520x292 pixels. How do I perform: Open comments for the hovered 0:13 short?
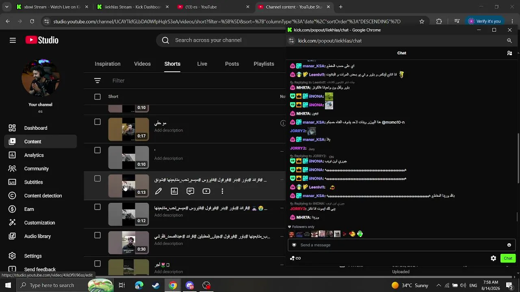pyautogui.click(x=190, y=191)
